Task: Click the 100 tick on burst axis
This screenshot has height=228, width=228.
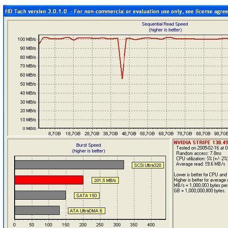Action: point(48,225)
